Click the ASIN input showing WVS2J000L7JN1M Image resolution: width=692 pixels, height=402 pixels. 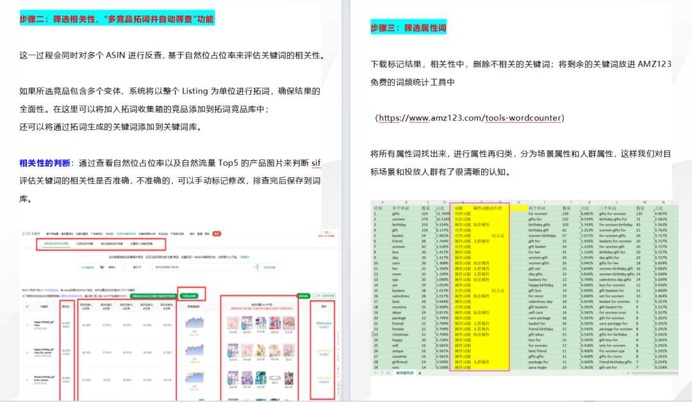coord(192,267)
